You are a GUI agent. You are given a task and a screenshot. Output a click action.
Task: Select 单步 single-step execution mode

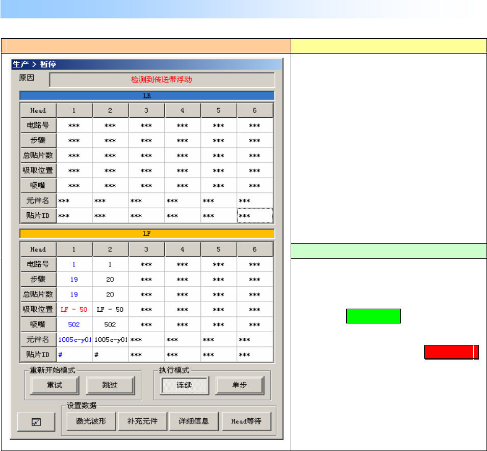tap(240, 385)
